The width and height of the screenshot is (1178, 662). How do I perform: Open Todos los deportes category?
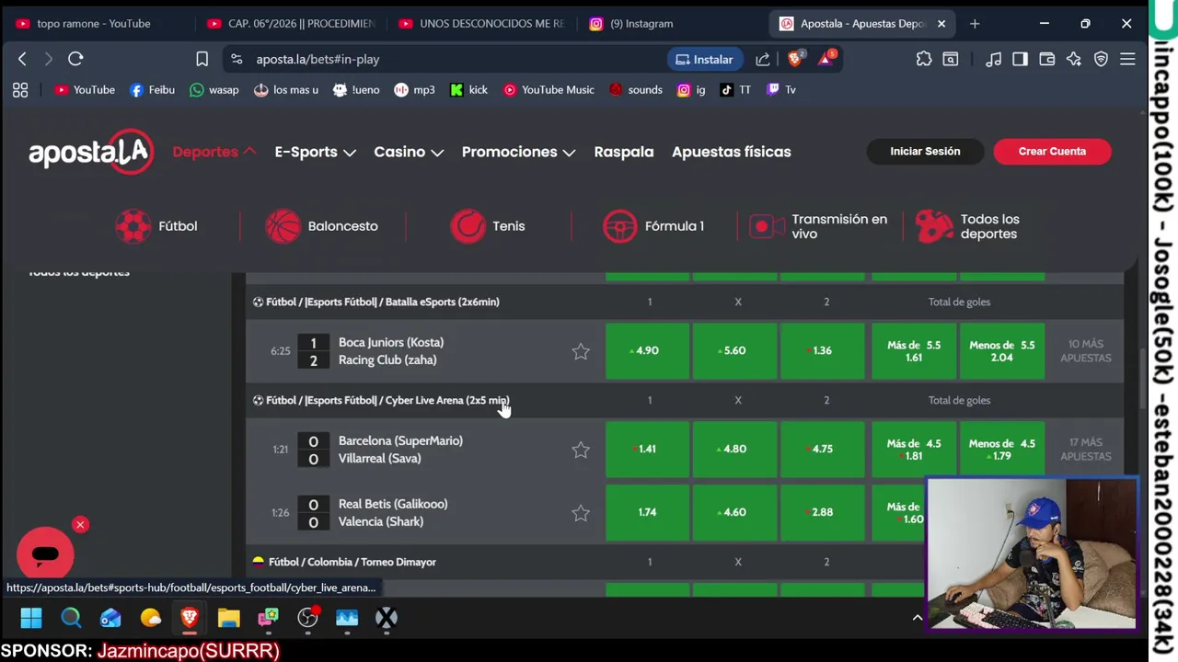[x=968, y=226]
